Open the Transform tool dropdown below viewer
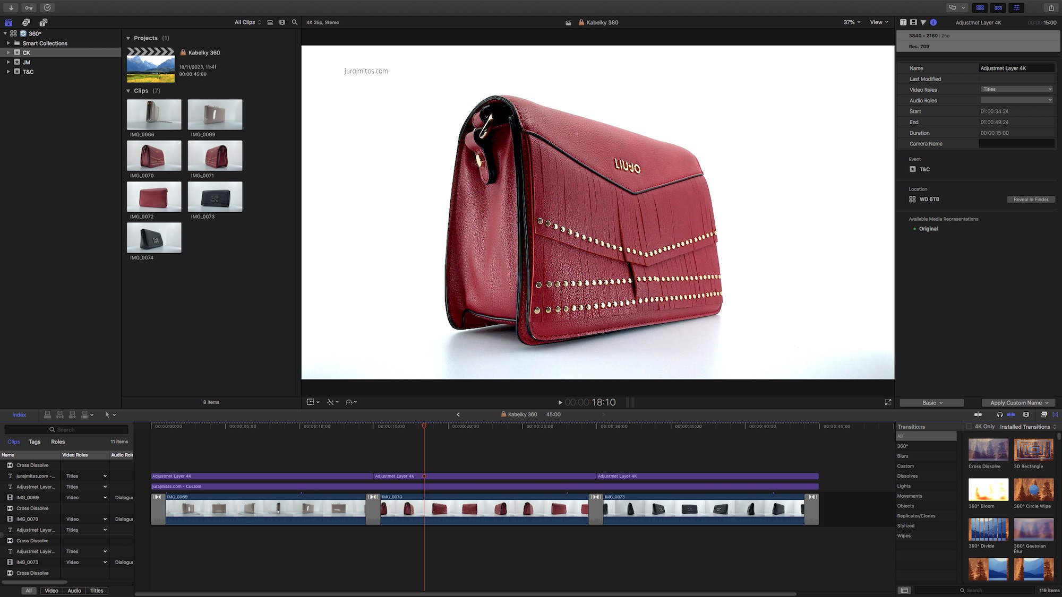 coord(313,402)
